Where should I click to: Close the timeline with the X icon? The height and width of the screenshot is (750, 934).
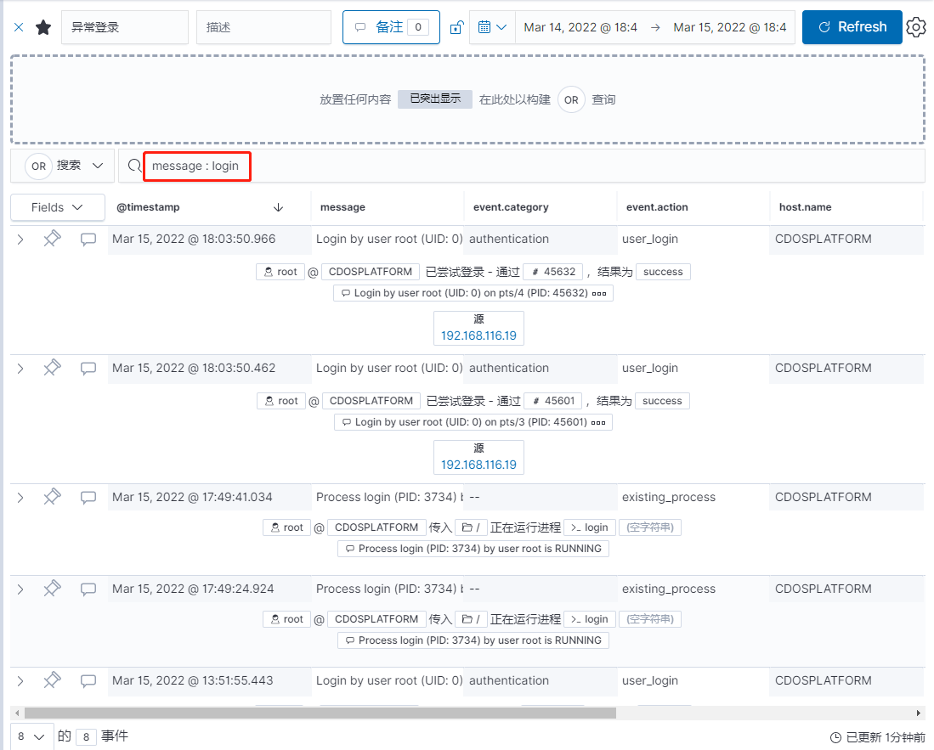coord(19,27)
